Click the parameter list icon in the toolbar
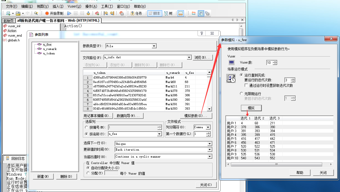 [x=201, y=13]
